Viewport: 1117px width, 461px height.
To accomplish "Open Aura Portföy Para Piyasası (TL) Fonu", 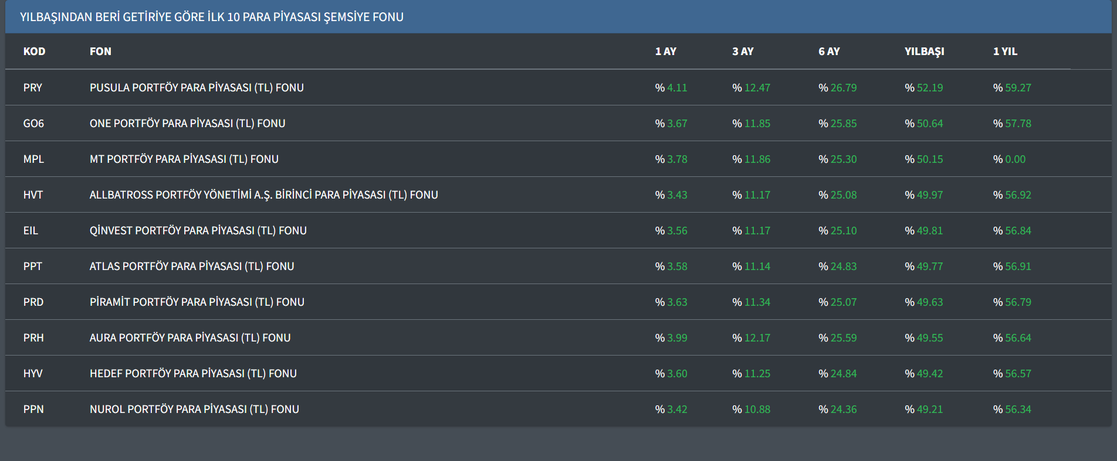I will click(x=190, y=338).
